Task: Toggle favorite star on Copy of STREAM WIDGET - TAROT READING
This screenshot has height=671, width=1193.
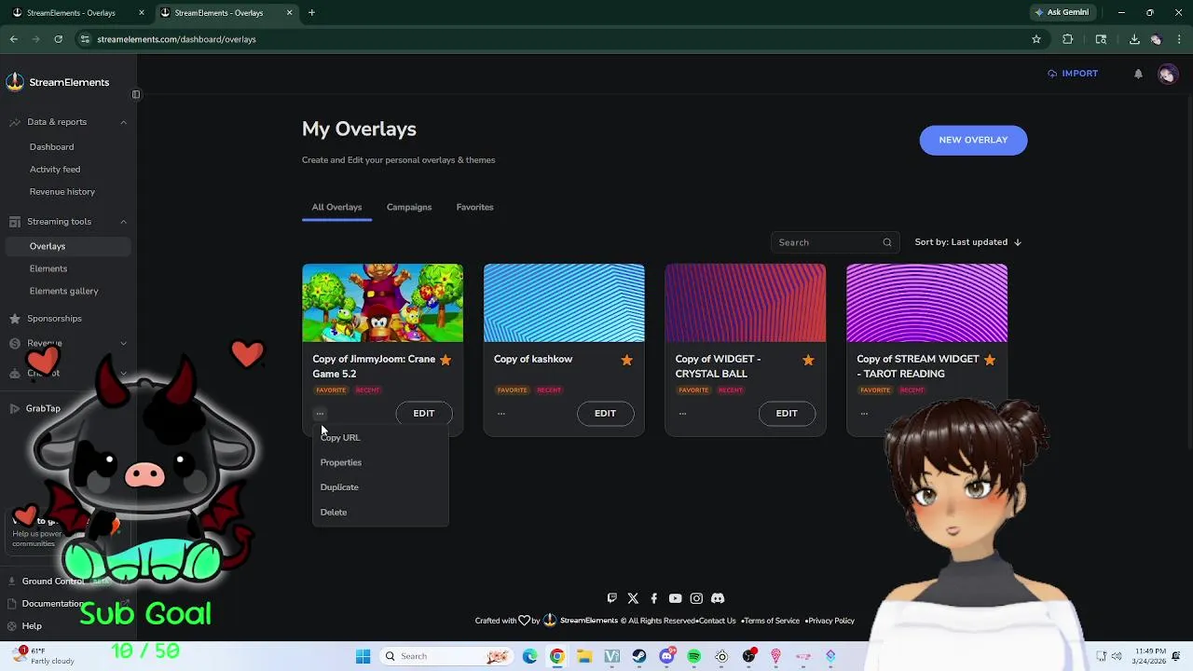Action: 990,361
